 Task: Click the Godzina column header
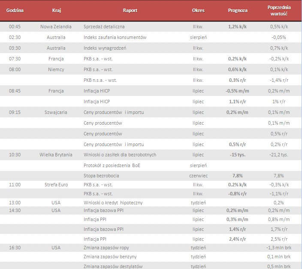15,10
